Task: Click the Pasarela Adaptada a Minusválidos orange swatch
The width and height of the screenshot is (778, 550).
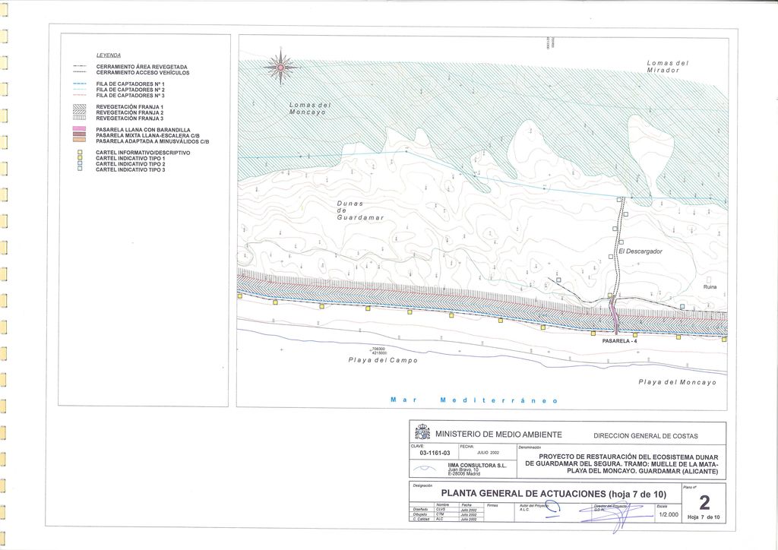Action: (x=79, y=141)
